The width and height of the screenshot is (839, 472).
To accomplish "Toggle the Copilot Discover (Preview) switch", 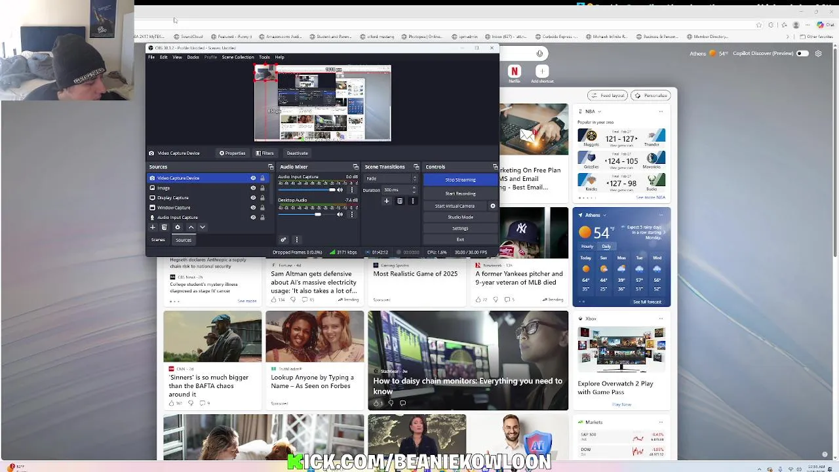I will [802, 54].
